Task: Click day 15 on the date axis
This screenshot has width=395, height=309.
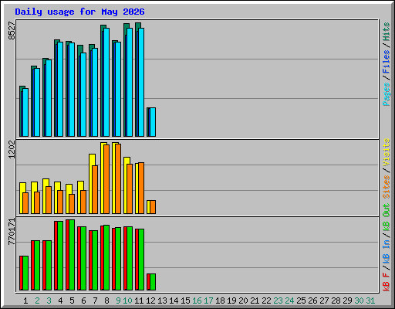Action: (185, 301)
